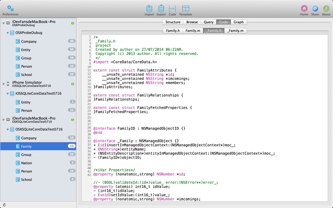Click the OSXProbeDubug database icon
The width and height of the screenshot is (333, 208).
coord(12,33)
